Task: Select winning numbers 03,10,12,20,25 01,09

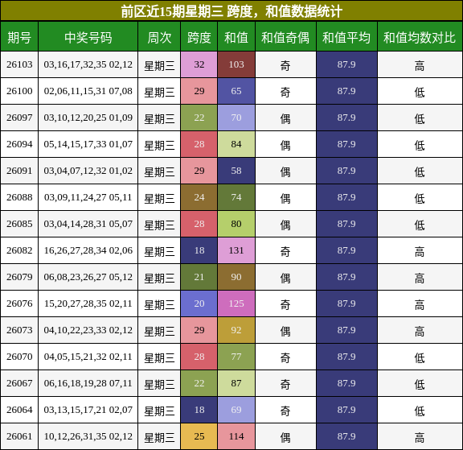Action: pyautogui.click(x=88, y=118)
